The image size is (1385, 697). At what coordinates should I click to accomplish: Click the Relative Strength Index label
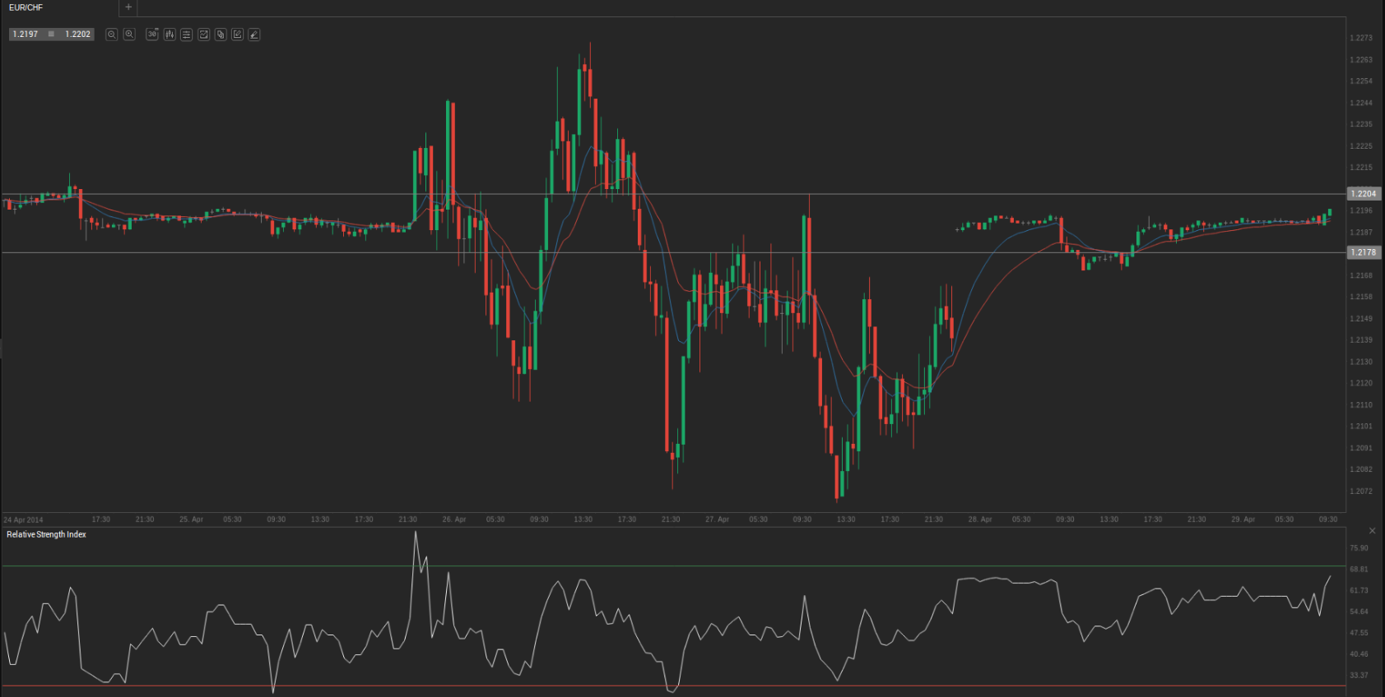[46, 534]
